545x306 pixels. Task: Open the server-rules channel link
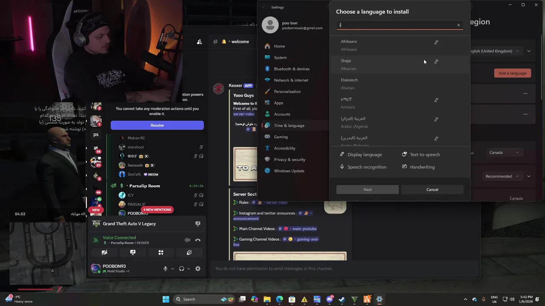coord(270,203)
